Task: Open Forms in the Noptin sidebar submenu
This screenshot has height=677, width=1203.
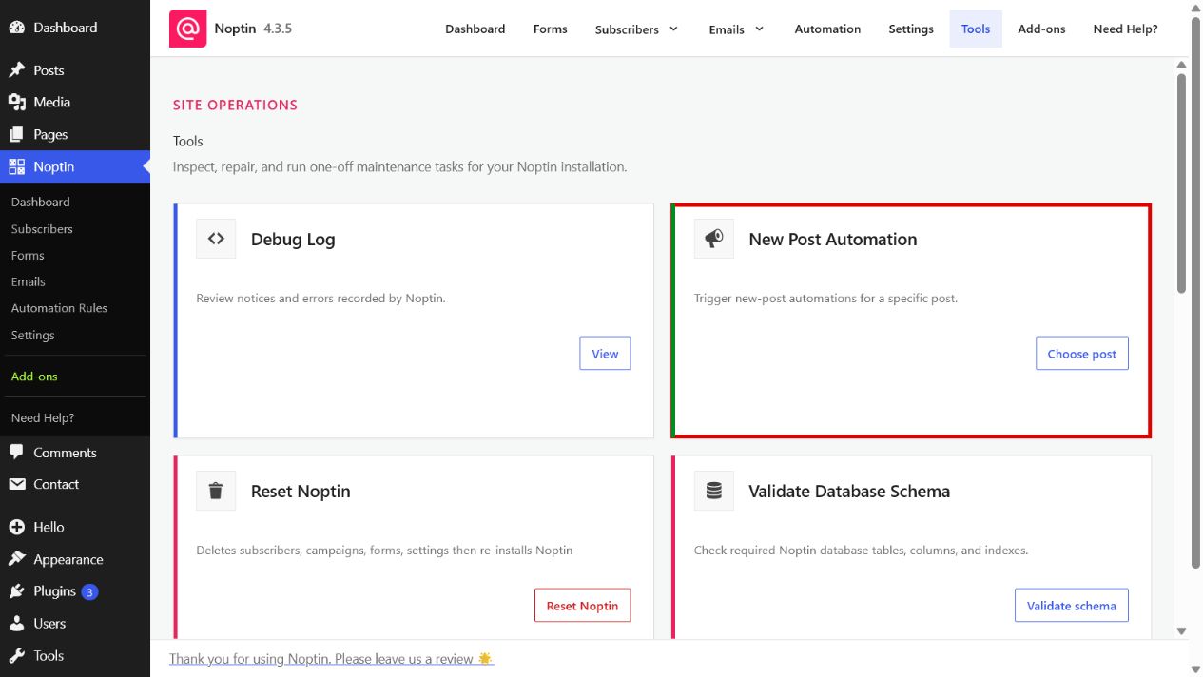Action: coord(28,255)
